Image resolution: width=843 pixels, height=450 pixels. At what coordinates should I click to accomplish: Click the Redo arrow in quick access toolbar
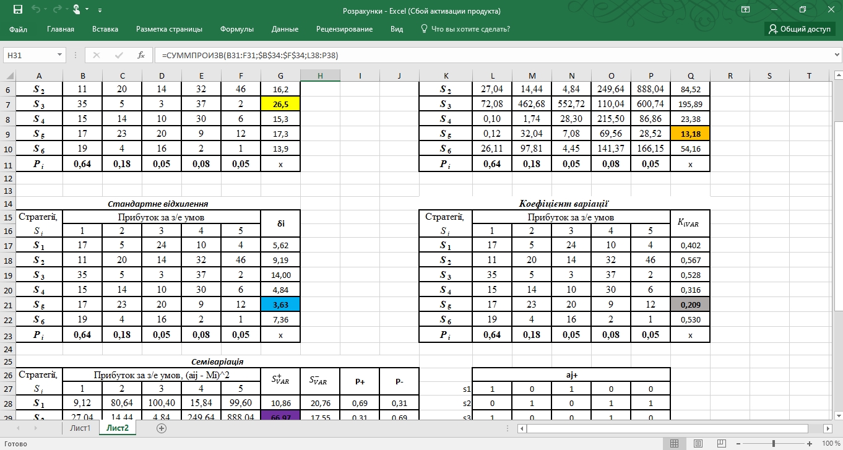click(x=56, y=10)
